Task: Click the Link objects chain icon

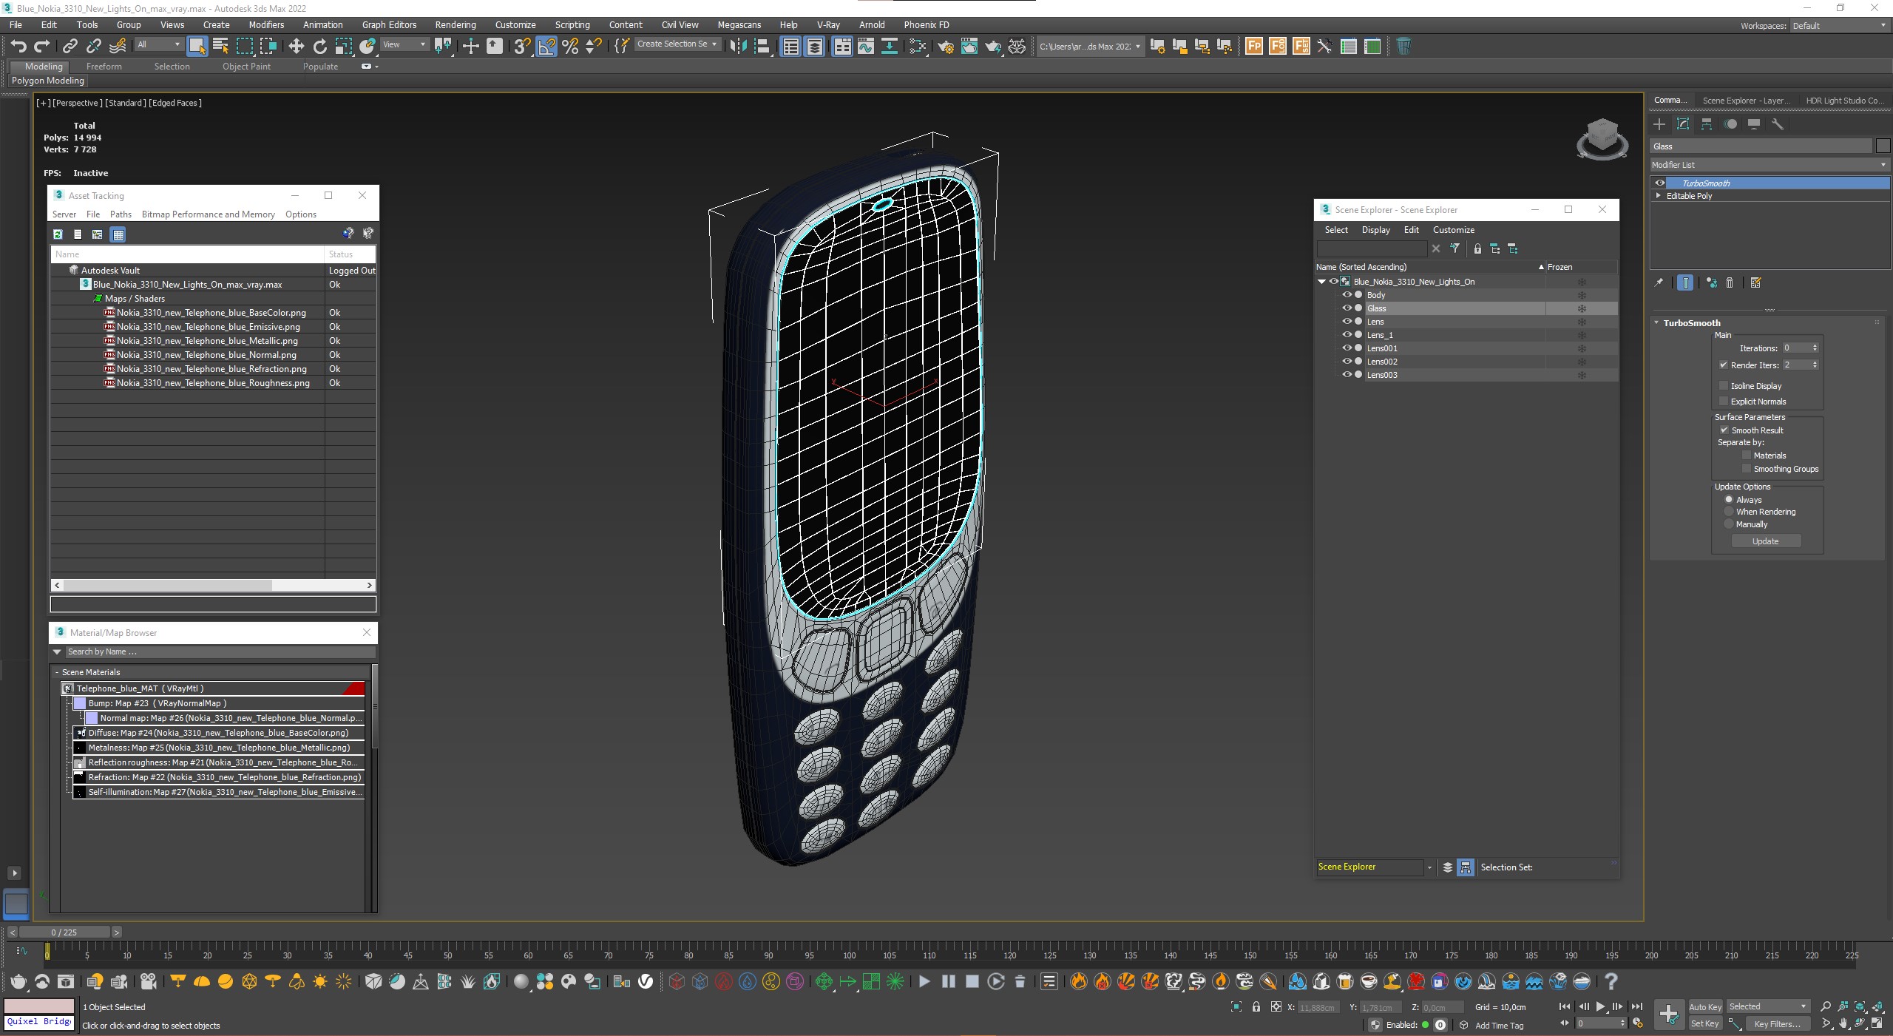Action: tap(70, 47)
